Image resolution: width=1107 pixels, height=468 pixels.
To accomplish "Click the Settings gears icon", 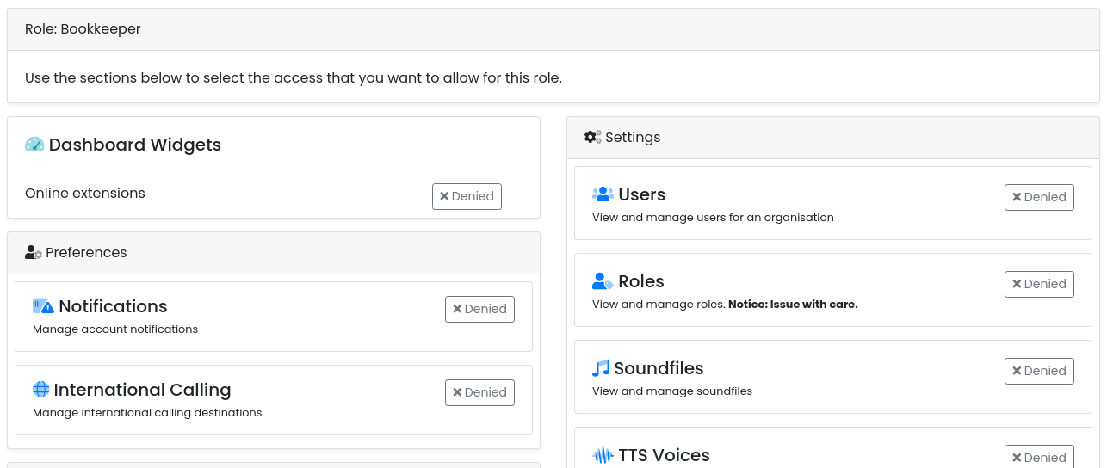I will click(x=592, y=137).
